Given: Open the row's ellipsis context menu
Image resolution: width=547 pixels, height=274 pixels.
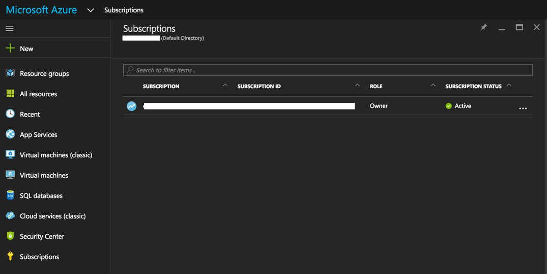Looking at the screenshot, I should click(523, 108).
